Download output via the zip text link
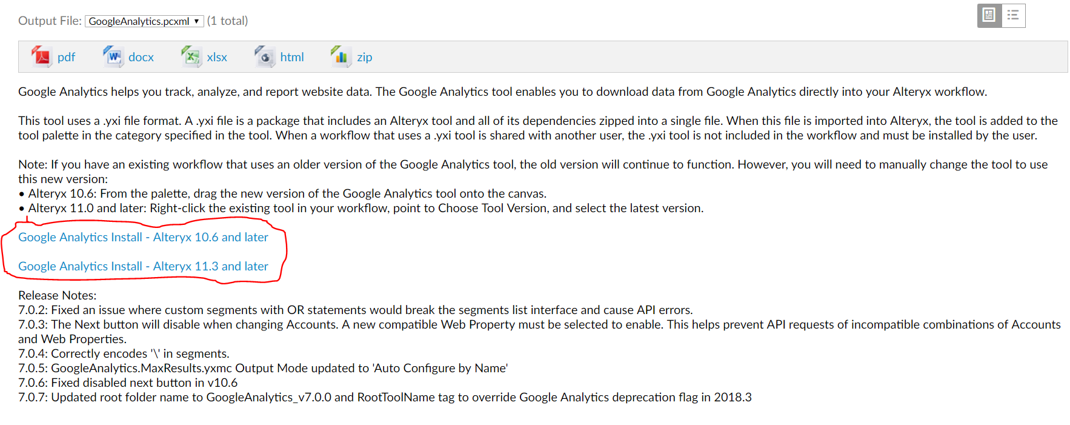 click(365, 57)
